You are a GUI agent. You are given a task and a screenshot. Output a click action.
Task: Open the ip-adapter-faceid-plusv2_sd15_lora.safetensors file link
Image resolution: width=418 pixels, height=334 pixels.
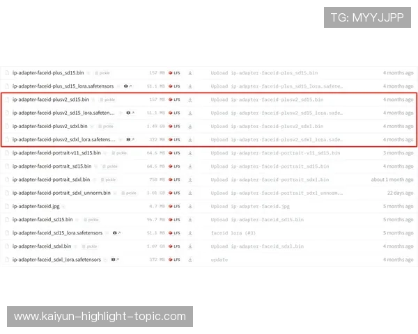pyautogui.click(x=63, y=113)
